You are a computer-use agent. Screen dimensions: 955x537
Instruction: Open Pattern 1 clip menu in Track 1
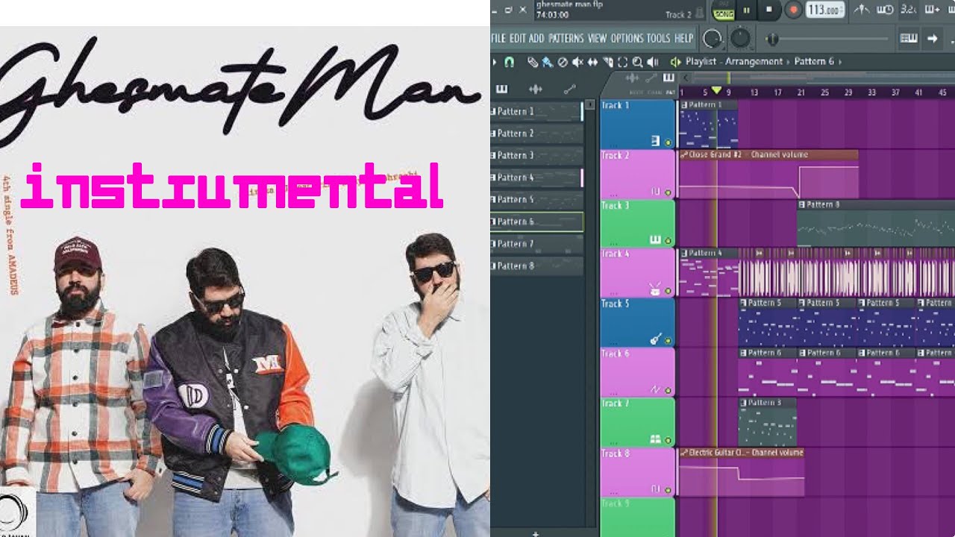pos(683,105)
